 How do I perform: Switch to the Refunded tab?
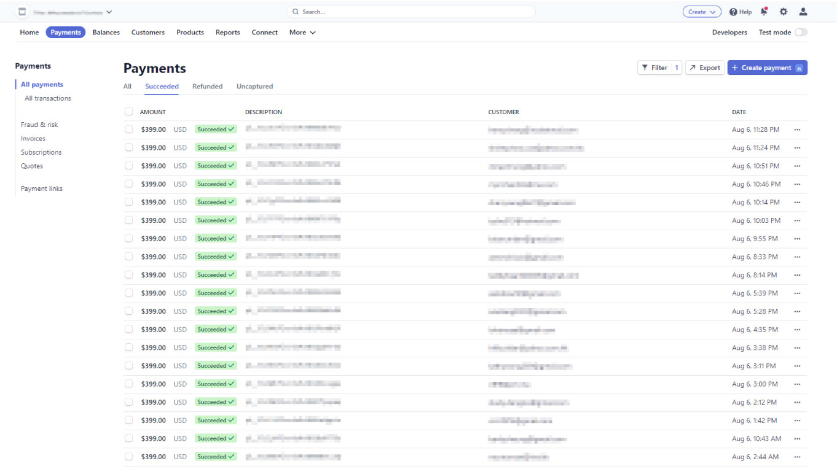[207, 87]
